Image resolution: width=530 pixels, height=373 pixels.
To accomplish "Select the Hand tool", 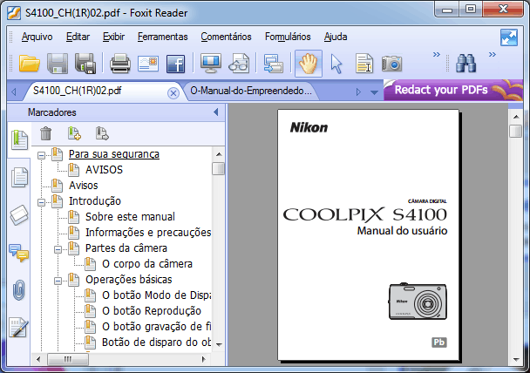I will pyautogui.click(x=309, y=64).
